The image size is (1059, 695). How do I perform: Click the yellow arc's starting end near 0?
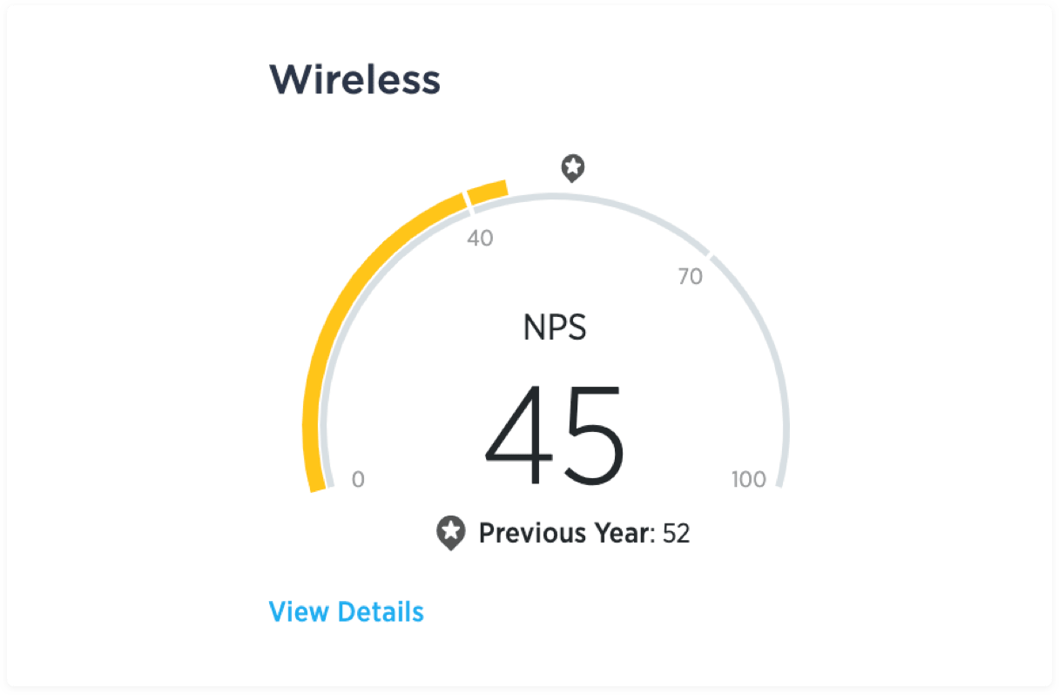tap(318, 483)
